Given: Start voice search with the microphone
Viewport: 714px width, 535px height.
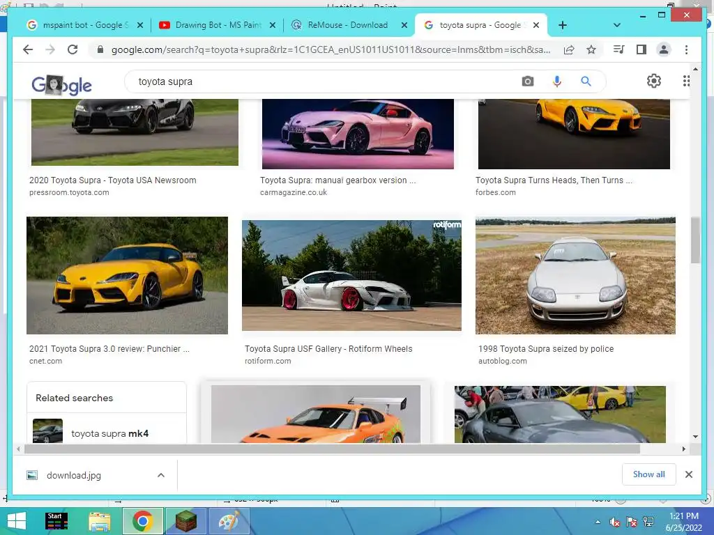Looking at the screenshot, I should pos(556,82).
